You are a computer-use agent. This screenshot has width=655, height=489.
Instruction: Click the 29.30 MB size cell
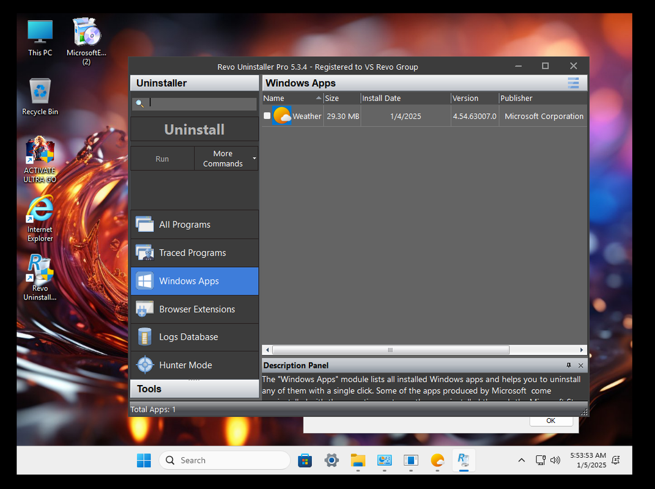click(342, 116)
